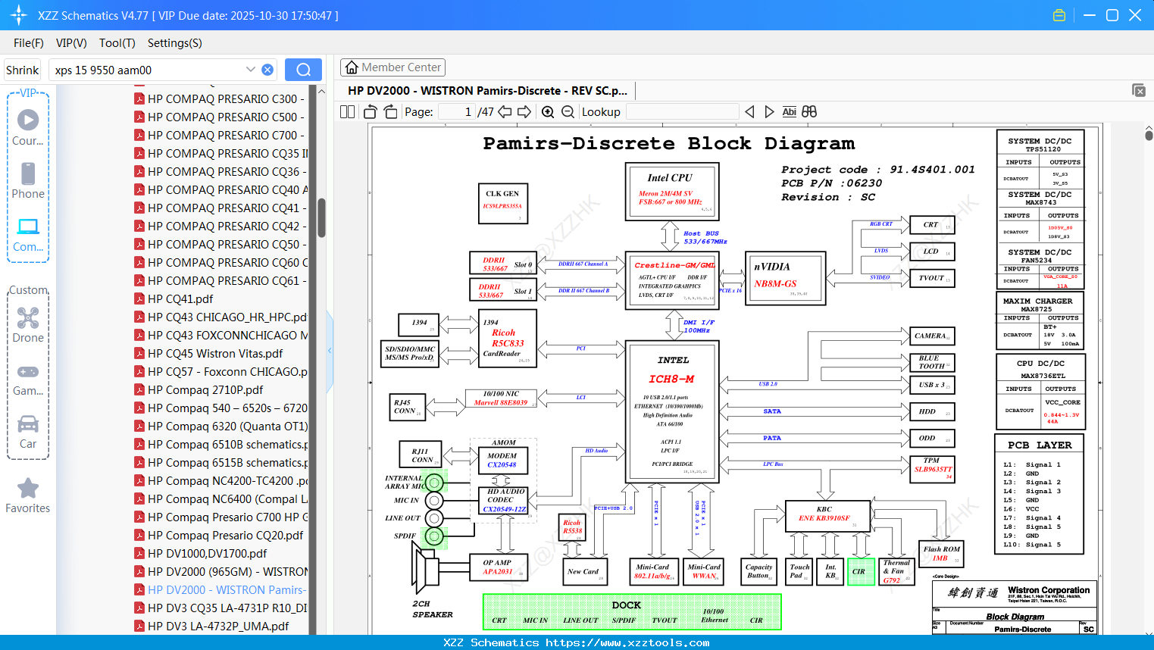Open HP COMPAQ PRESARIO C700 file
This screenshot has width=1154, height=650.
pos(220,135)
